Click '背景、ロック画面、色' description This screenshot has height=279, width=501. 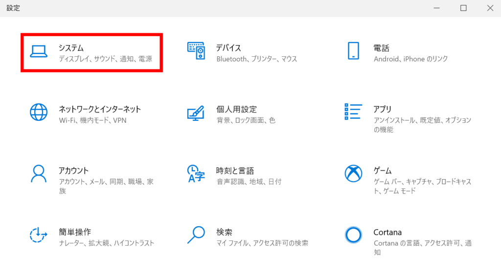pyautogui.click(x=246, y=120)
